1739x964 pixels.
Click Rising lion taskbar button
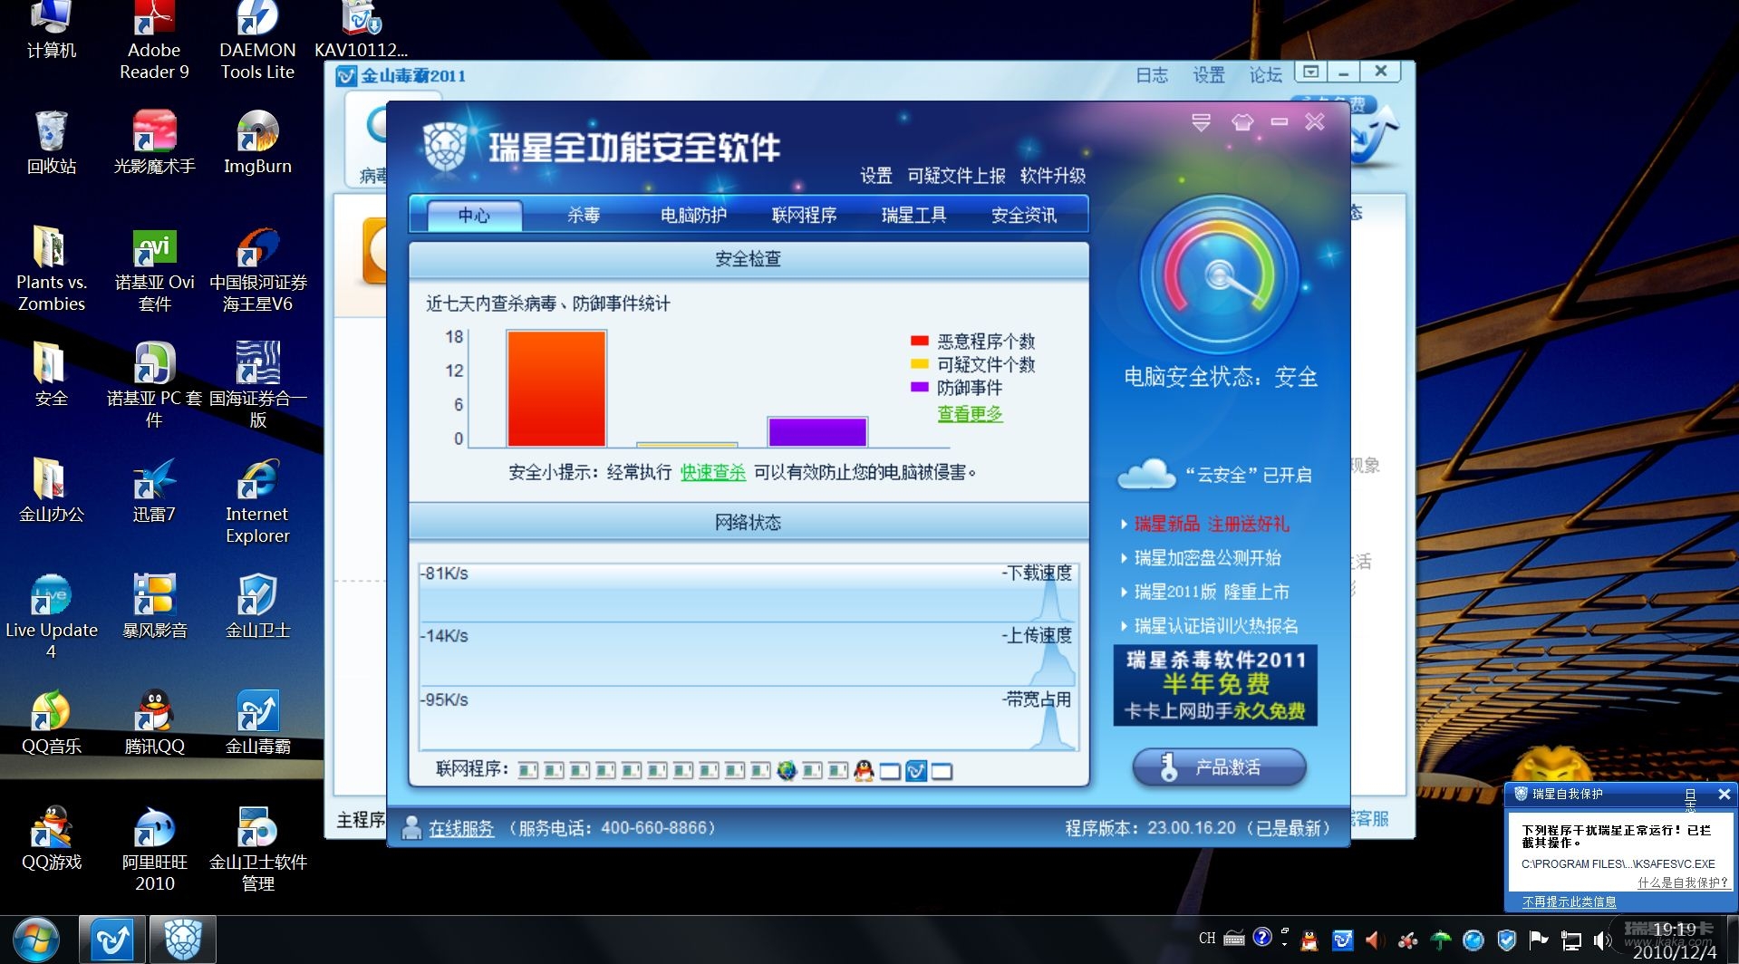(x=183, y=940)
